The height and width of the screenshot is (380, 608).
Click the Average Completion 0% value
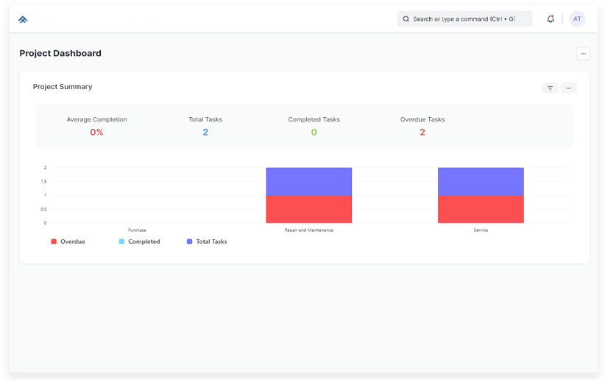pyautogui.click(x=96, y=133)
